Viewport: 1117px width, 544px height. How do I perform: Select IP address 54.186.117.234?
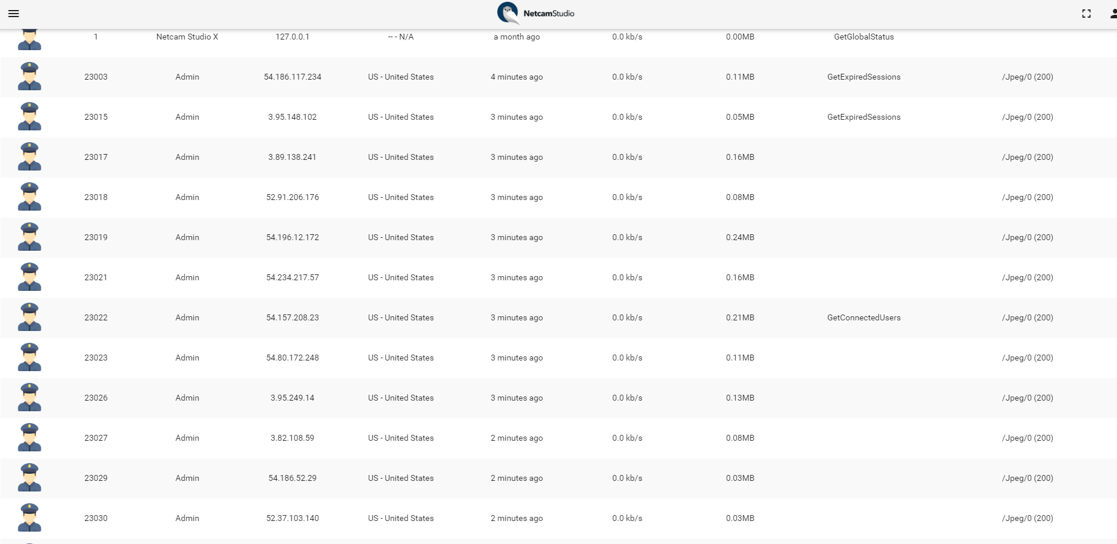293,77
